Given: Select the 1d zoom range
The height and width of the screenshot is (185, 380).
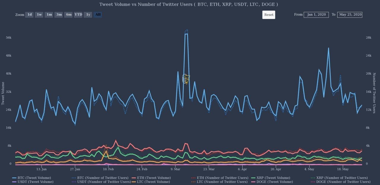Looking at the screenshot, I should tap(29, 15).
